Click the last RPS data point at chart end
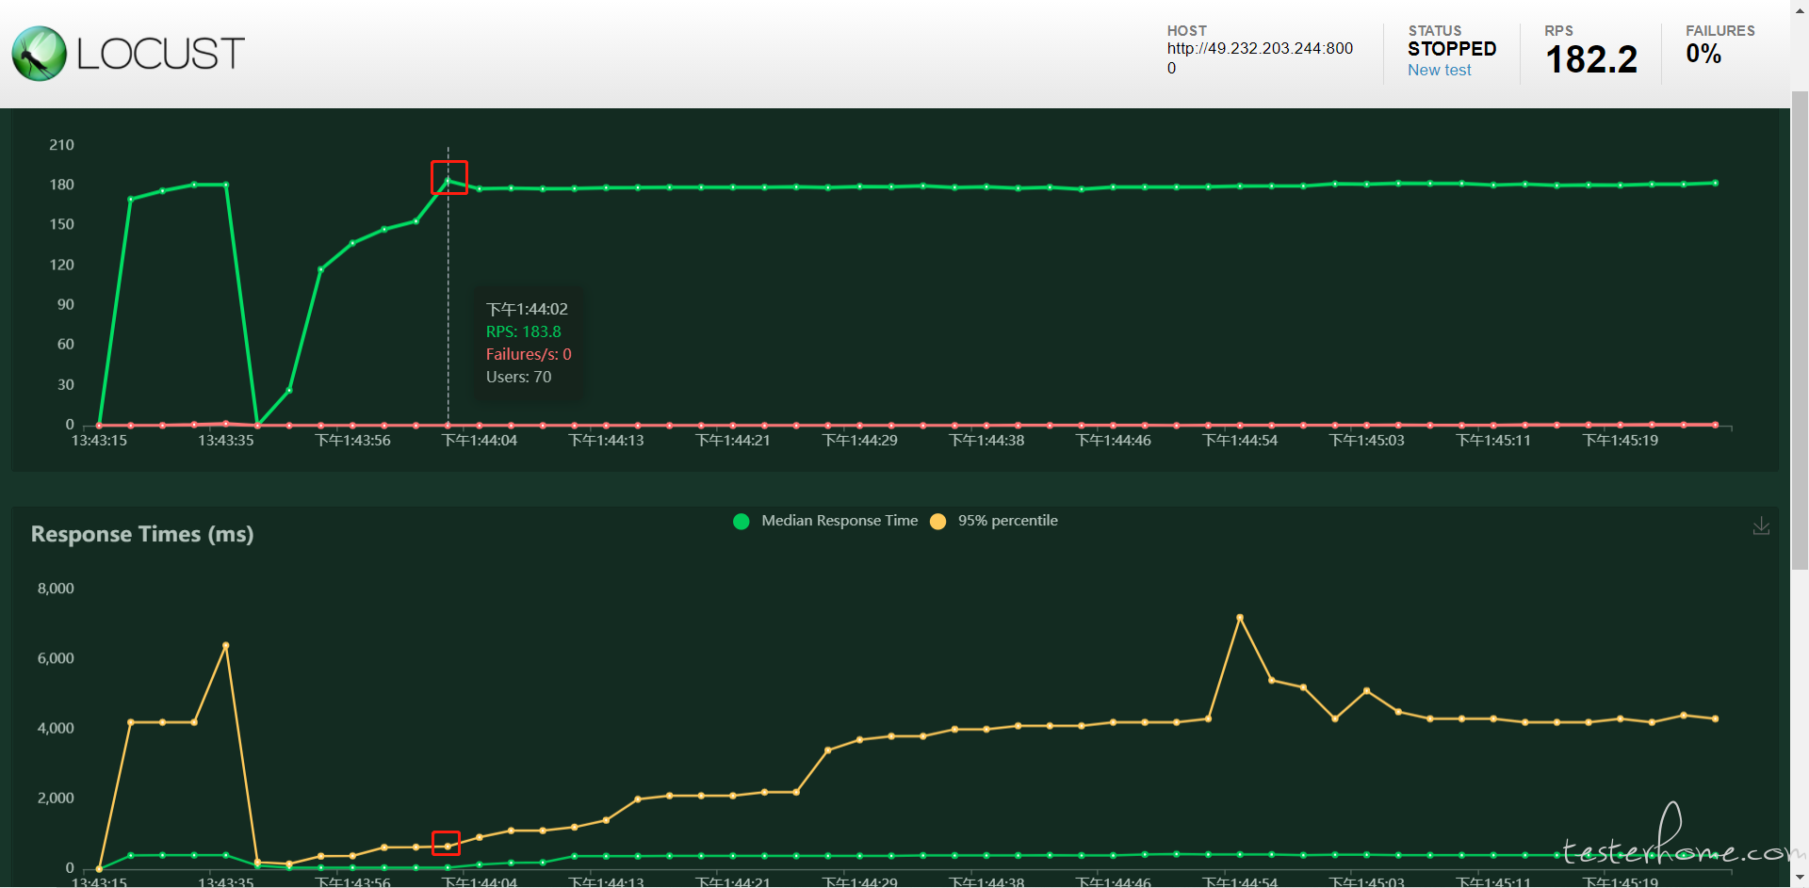The height and width of the screenshot is (888, 1809). [x=1715, y=183]
